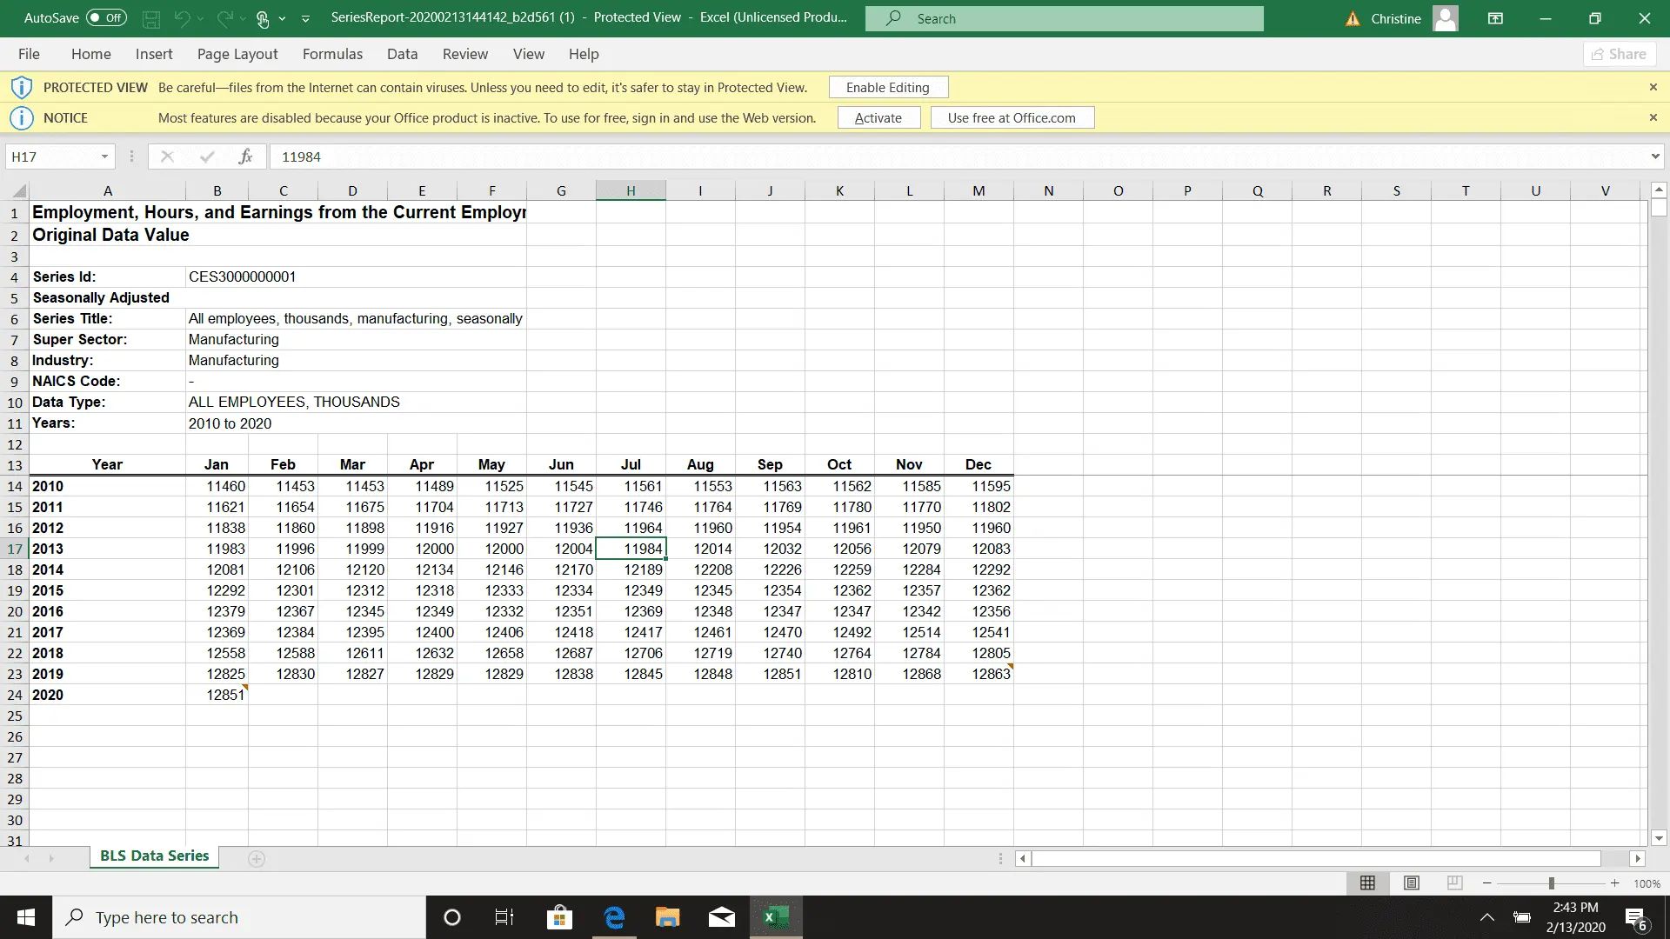The image size is (1670, 939).
Task: Switch to Page Break Preview icon
Action: [x=1454, y=882]
